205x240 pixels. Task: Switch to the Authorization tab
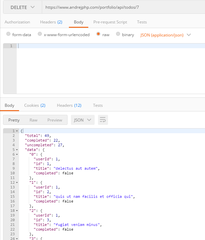[x=17, y=22]
